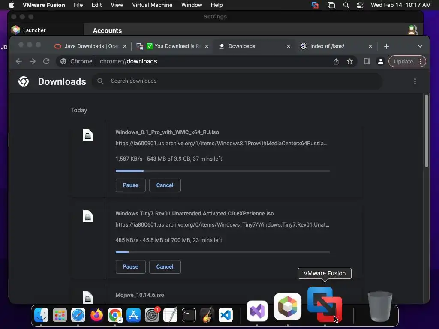
Task: Open the Chrome profile avatar icon
Action: (381, 61)
